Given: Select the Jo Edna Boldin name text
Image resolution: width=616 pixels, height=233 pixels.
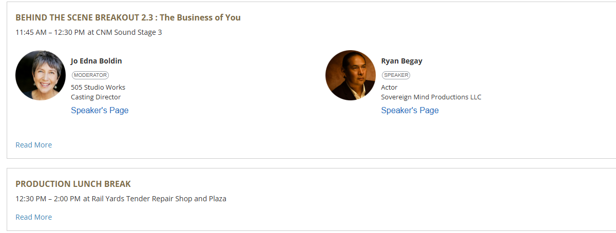Looking at the screenshot, I should pyautogui.click(x=97, y=61).
